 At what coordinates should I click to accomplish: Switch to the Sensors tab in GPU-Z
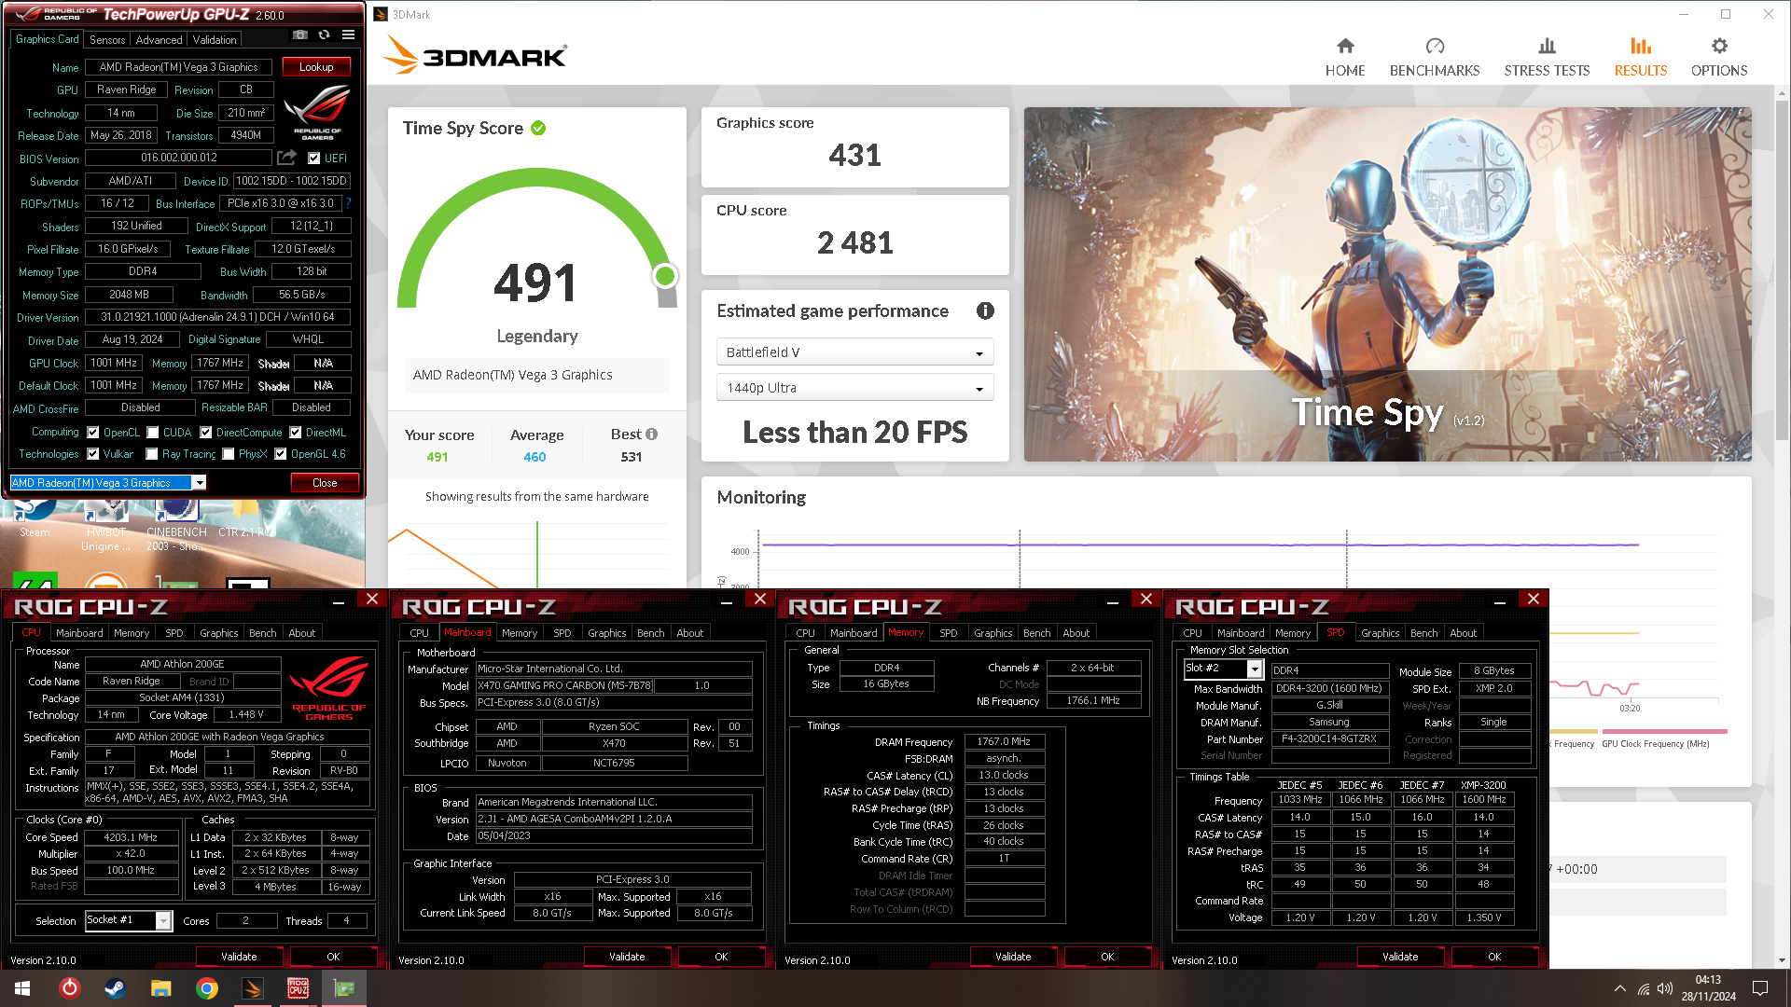(x=107, y=40)
